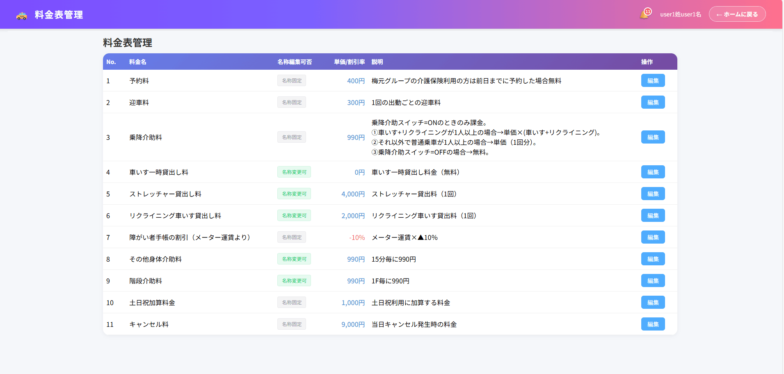The height and width of the screenshot is (374, 784).
Task: Click the その他身体介助料 fee name
Action: pyautogui.click(x=155, y=259)
